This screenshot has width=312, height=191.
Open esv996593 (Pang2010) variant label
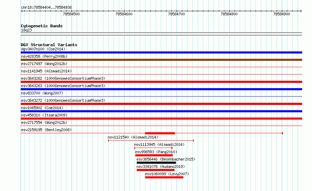(x=156, y=152)
